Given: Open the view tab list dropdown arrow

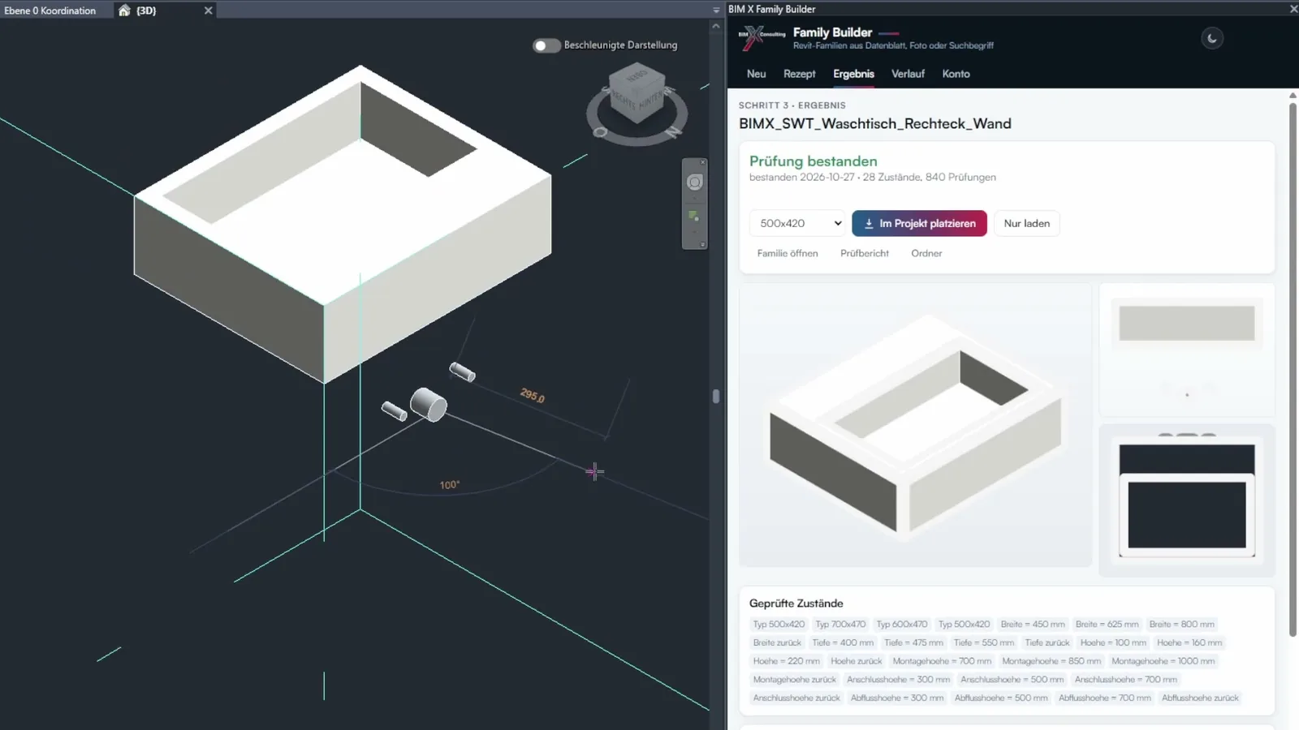Looking at the screenshot, I should [716, 10].
